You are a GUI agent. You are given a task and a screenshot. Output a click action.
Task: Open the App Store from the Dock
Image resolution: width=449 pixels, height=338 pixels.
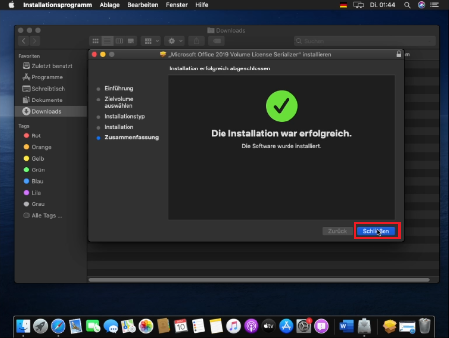(x=286, y=326)
